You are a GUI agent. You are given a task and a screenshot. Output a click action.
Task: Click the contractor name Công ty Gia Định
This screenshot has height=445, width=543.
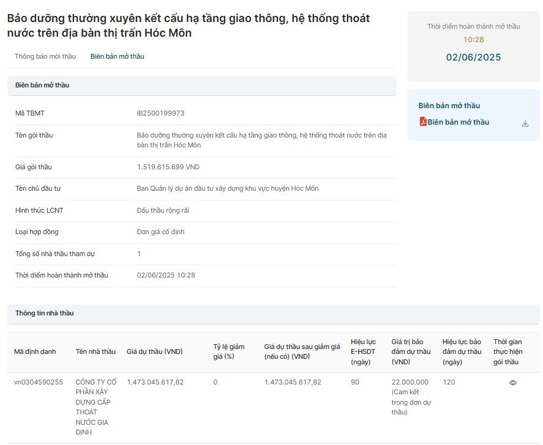pos(95,407)
